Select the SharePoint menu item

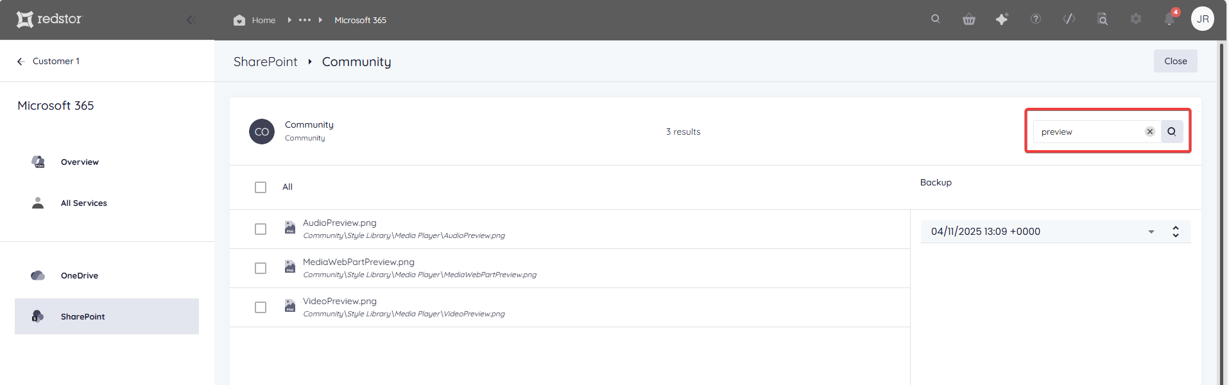107,316
